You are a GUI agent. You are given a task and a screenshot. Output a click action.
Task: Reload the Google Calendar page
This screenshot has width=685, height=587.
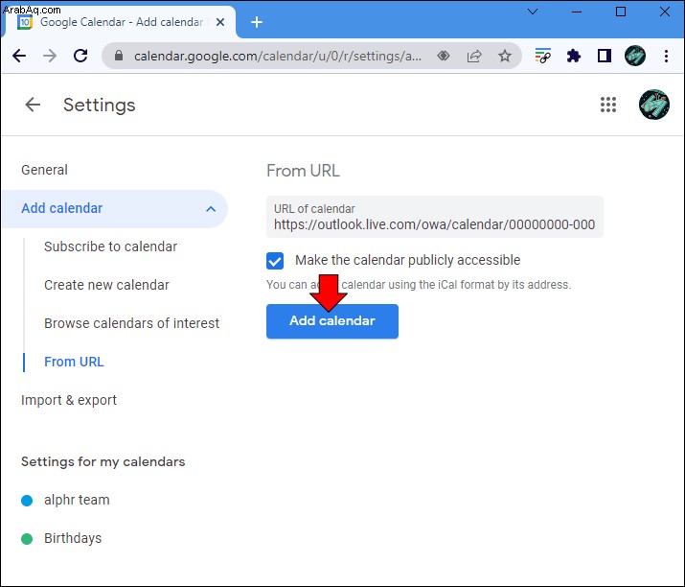[x=80, y=56]
